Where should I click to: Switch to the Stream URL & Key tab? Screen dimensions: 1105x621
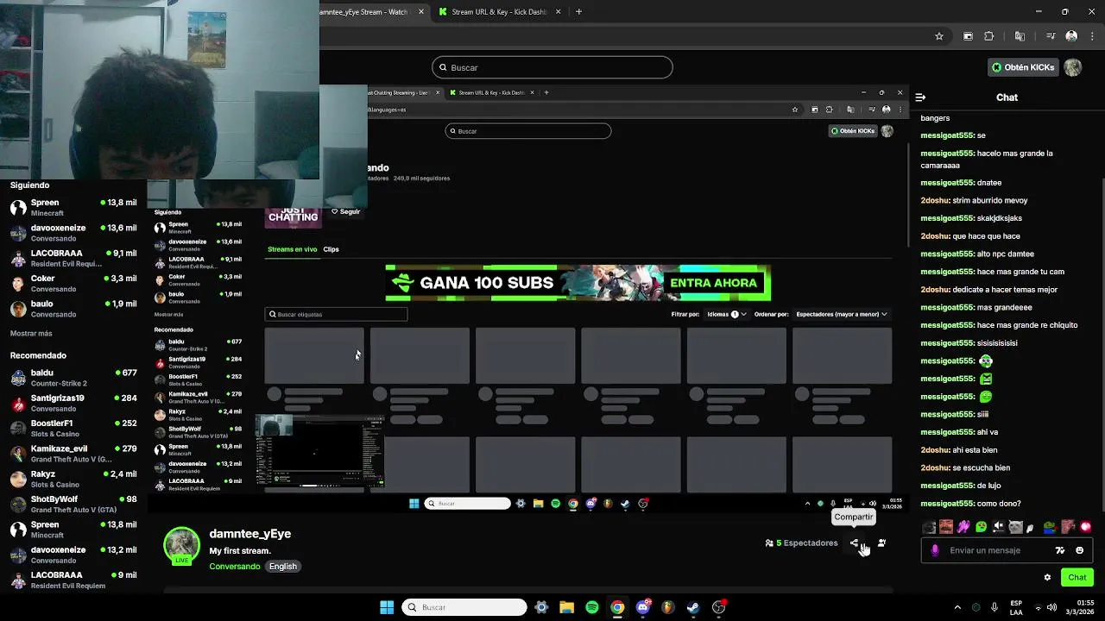pos(499,12)
